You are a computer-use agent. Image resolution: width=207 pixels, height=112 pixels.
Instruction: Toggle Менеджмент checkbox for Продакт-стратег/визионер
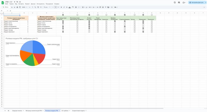click(x=143, y=21)
